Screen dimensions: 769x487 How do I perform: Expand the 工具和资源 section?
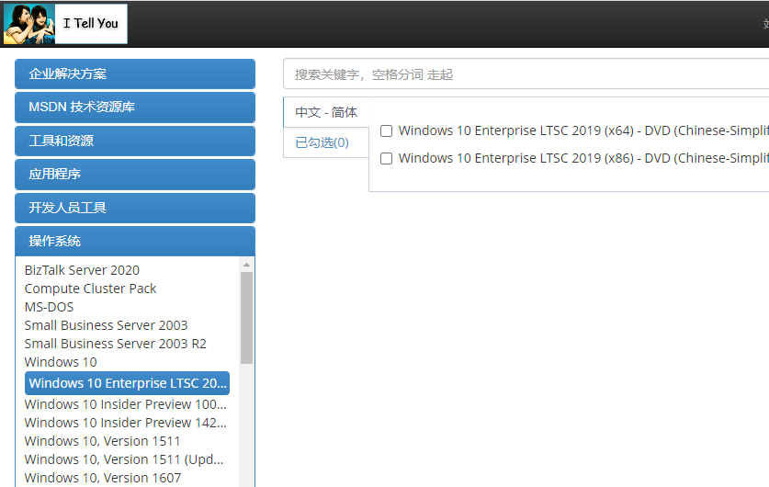[135, 142]
